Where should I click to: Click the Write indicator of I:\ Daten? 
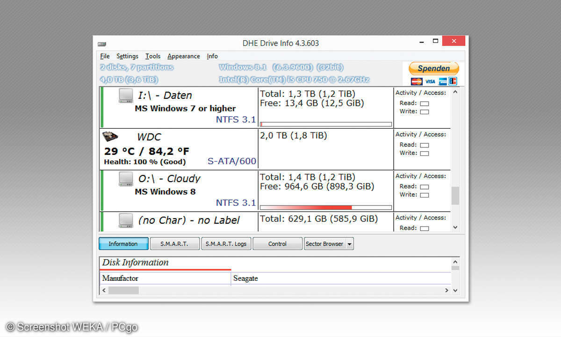[x=424, y=112]
